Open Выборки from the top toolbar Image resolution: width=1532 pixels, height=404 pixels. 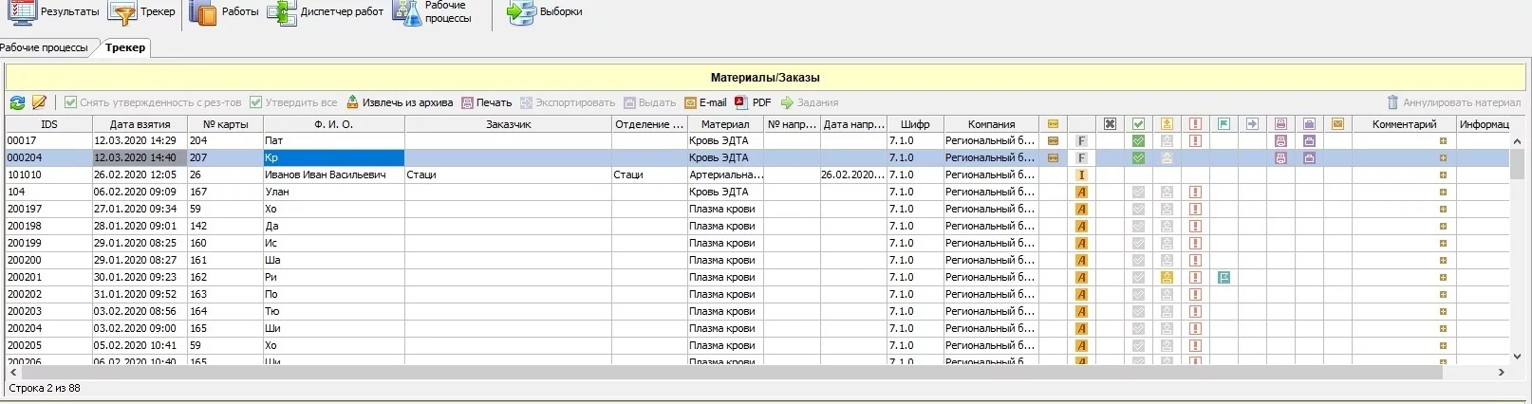point(545,12)
